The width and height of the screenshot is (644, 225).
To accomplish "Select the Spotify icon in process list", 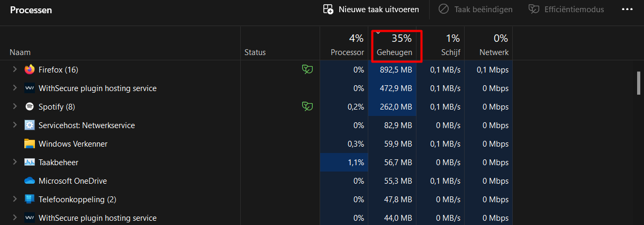I will point(30,106).
